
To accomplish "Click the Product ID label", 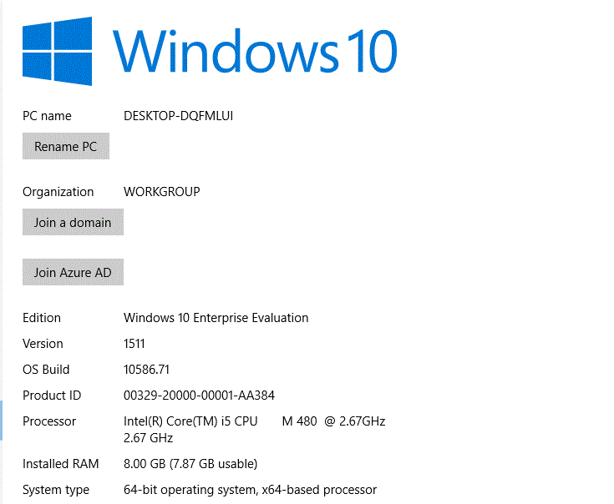I will (52, 395).
